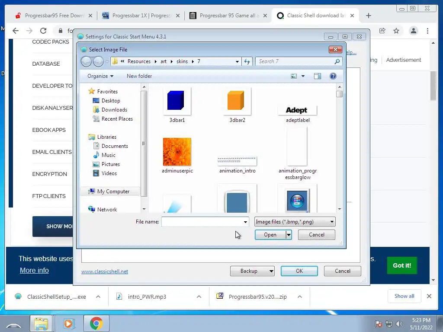Open file dialog help icon
The width and height of the screenshot is (443, 332).
click(333, 76)
